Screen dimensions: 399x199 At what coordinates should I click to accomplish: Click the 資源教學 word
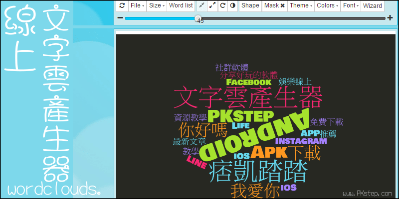pos(190,117)
